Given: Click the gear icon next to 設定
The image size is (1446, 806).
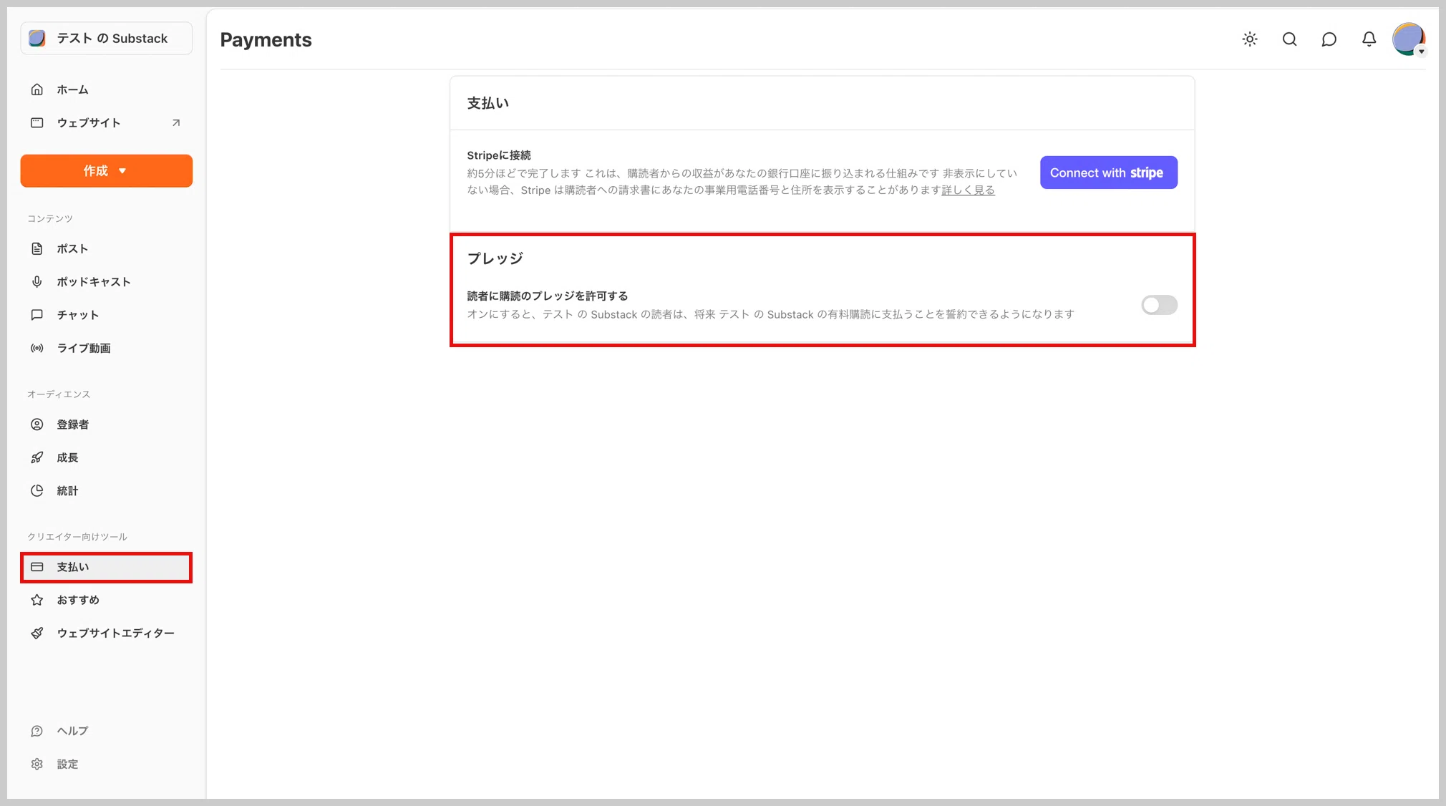Looking at the screenshot, I should 37,764.
